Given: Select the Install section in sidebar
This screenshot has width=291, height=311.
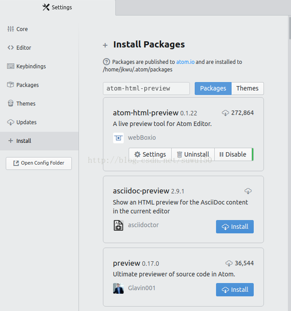Looking at the screenshot, I should pyautogui.click(x=39, y=141).
